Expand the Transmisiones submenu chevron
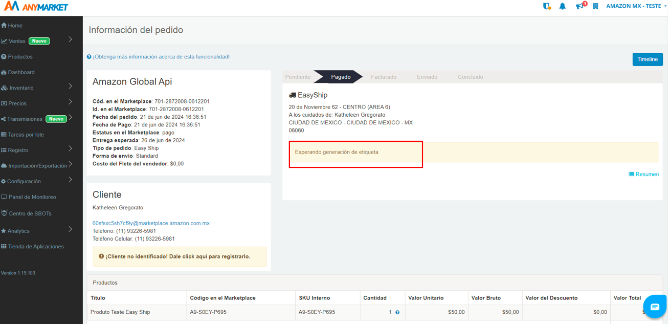The image size is (668, 324). tap(71, 117)
